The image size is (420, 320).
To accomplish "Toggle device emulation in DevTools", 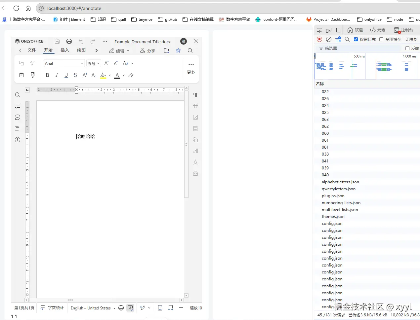I will point(329,30).
